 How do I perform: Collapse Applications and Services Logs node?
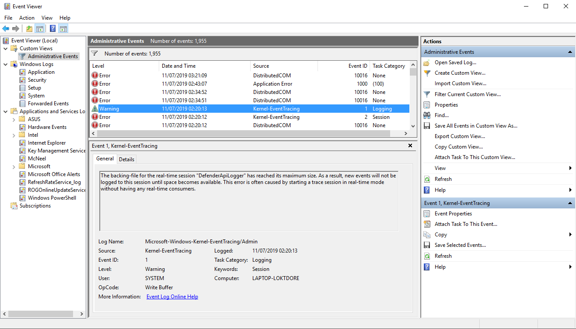pos(6,111)
